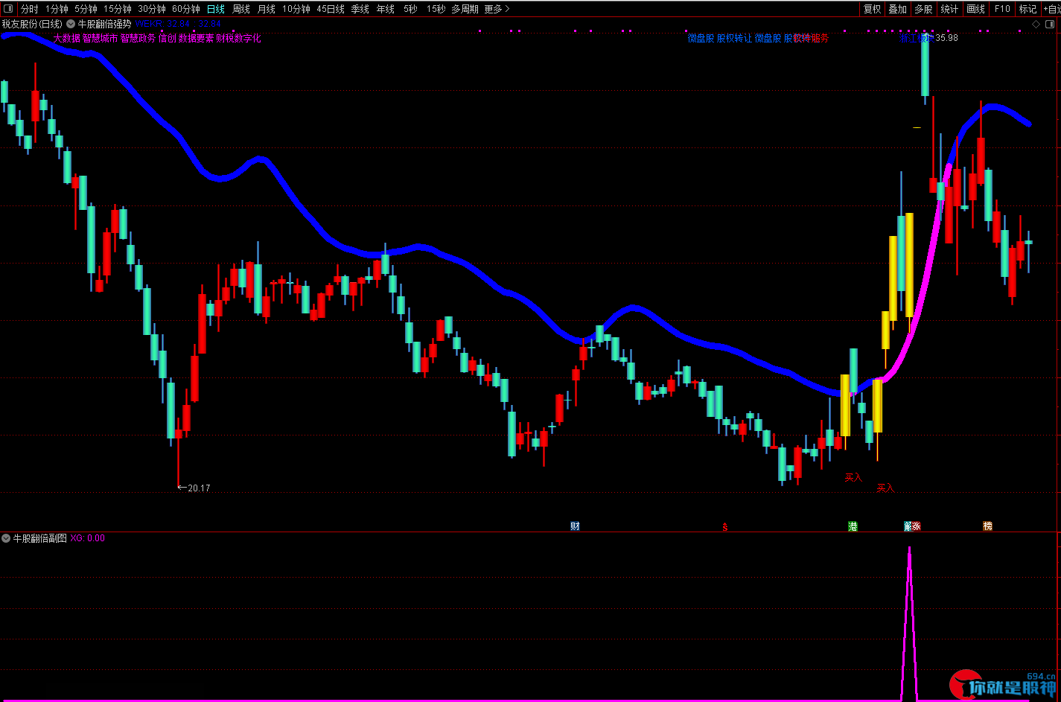Toggle the left sidebar panel icon
1061x702 pixels.
coord(8,9)
